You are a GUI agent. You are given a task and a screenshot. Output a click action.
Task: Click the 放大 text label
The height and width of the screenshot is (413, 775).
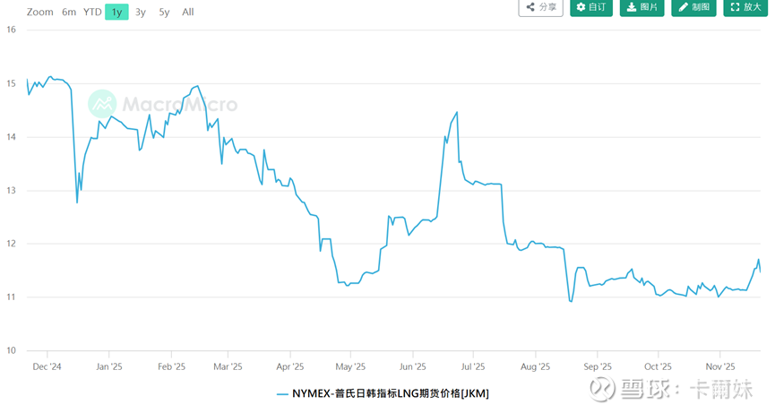pyautogui.click(x=753, y=7)
